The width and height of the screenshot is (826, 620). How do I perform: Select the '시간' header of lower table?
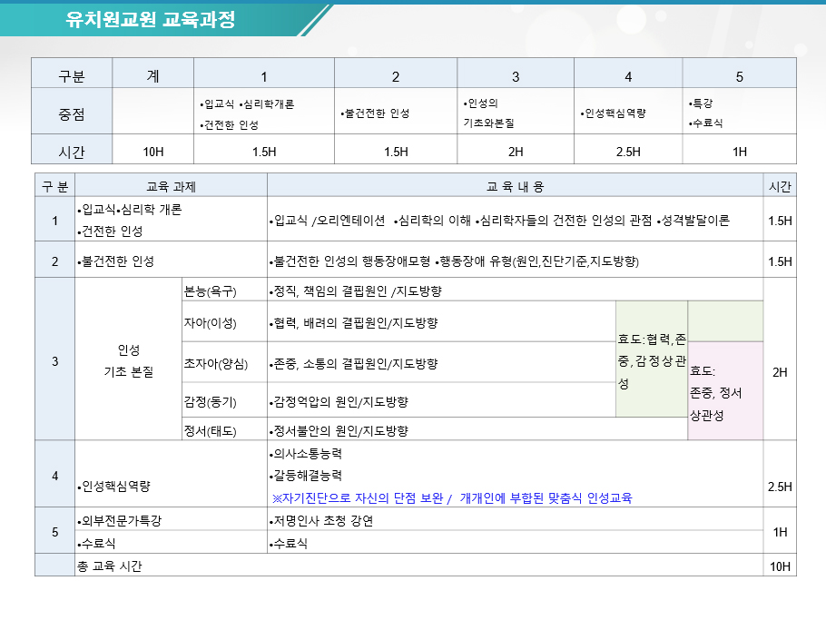point(780,186)
